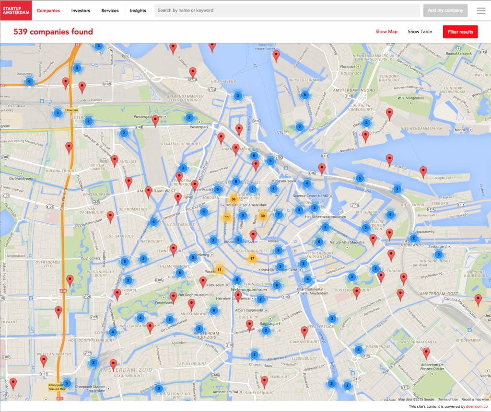
Task: Click the yellow 17 cluster in Grachtengordel-Zuid
Action: 252,258
